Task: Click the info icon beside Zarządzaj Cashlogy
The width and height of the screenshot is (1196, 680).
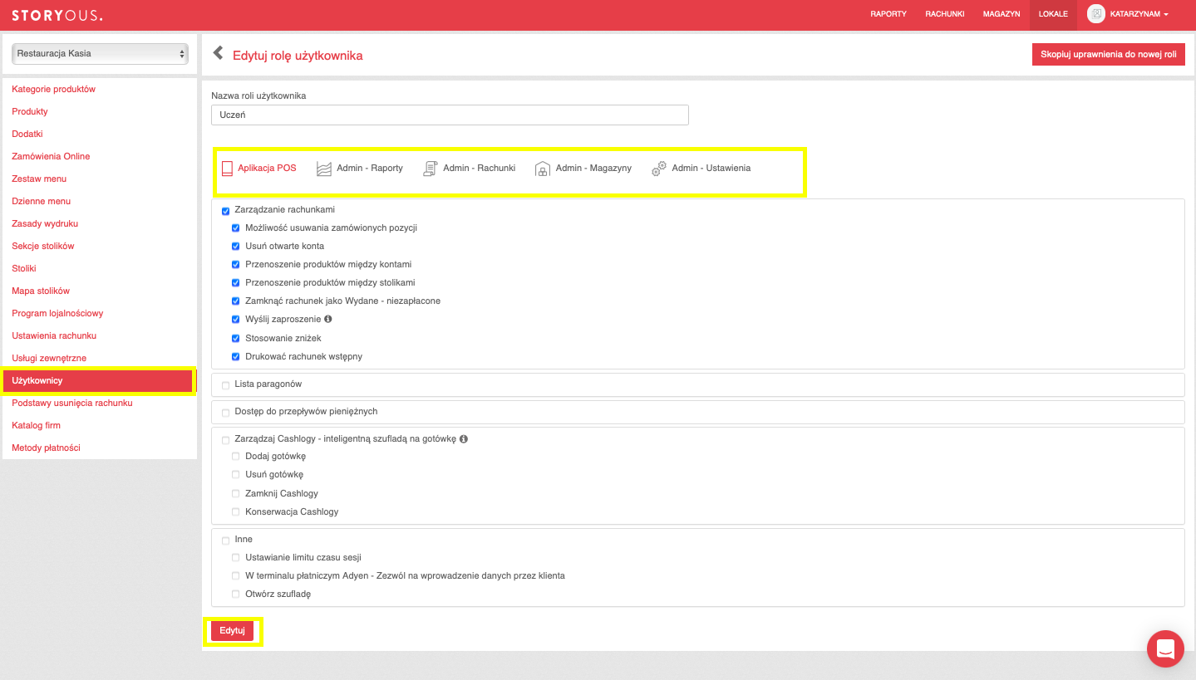Action: point(464,438)
